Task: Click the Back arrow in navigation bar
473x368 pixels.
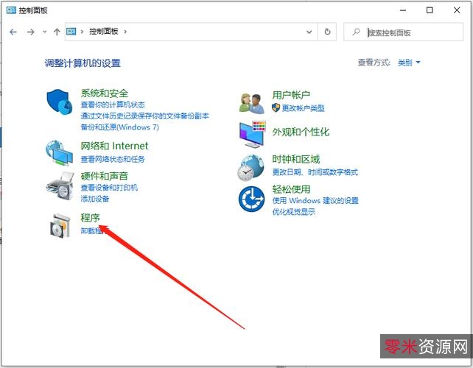Action: 13,32
